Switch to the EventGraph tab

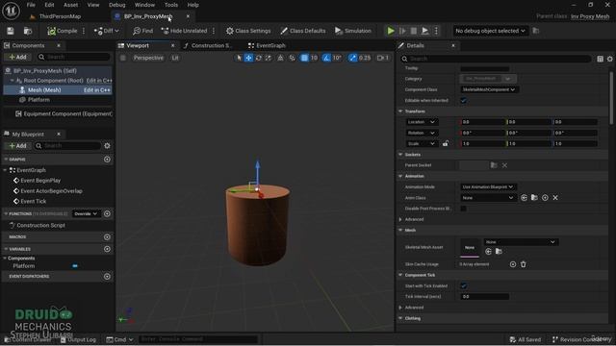coord(268,45)
